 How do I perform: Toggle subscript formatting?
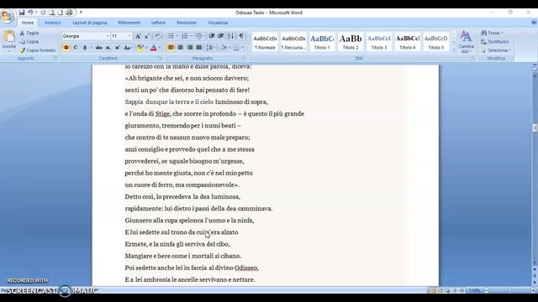pos(108,48)
